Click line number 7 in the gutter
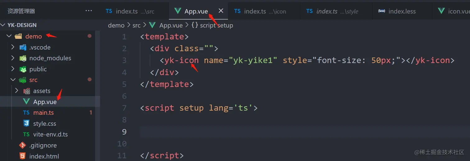The height and width of the screenshot is (161, 470). click(x=124, y=108)
